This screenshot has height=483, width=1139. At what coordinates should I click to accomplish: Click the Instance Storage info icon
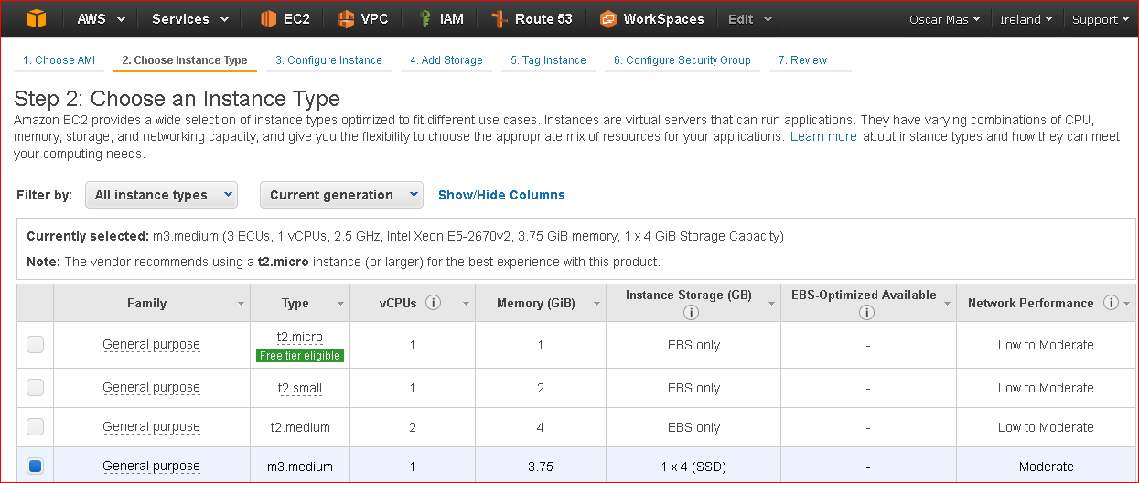[691, 312]
